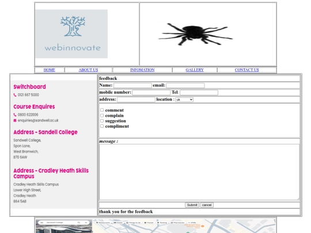Click the Switchboard phone icon
311x233 pixels.
tap(15, 95)
